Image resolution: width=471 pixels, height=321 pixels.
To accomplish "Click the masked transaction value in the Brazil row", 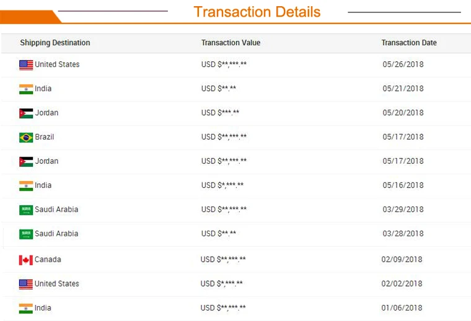I will [x=224, y=137].
